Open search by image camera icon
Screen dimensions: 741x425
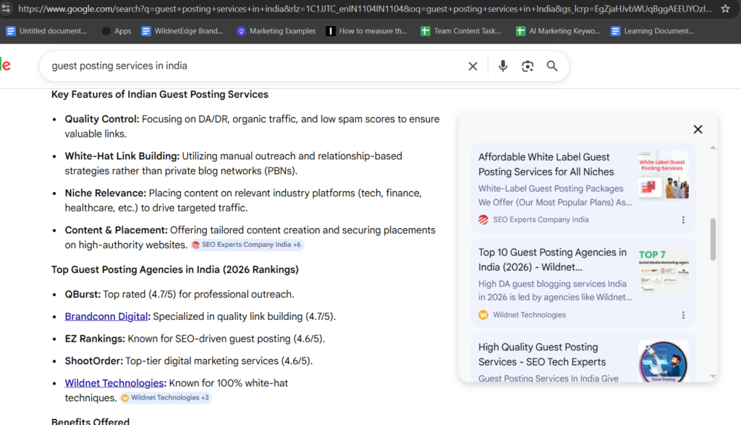point(528,66)
